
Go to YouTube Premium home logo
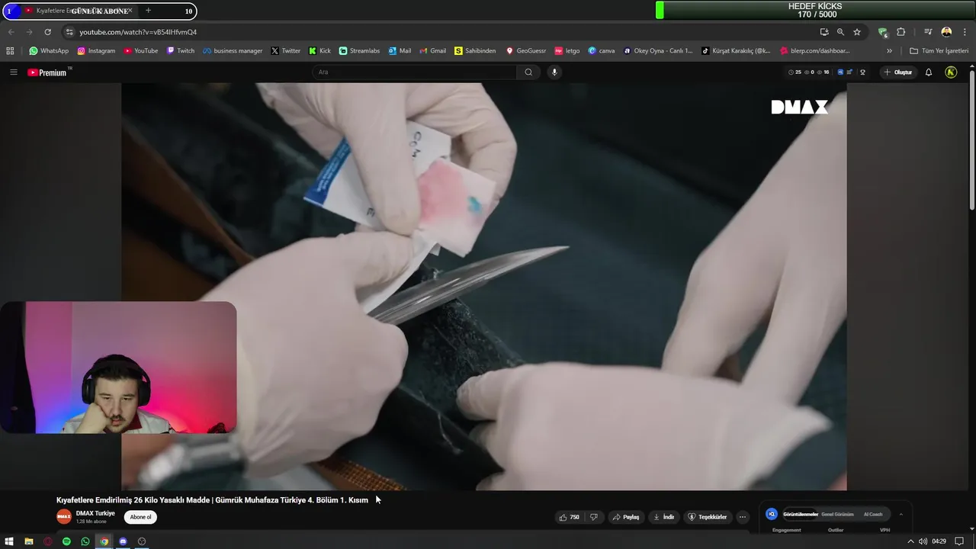47,72
